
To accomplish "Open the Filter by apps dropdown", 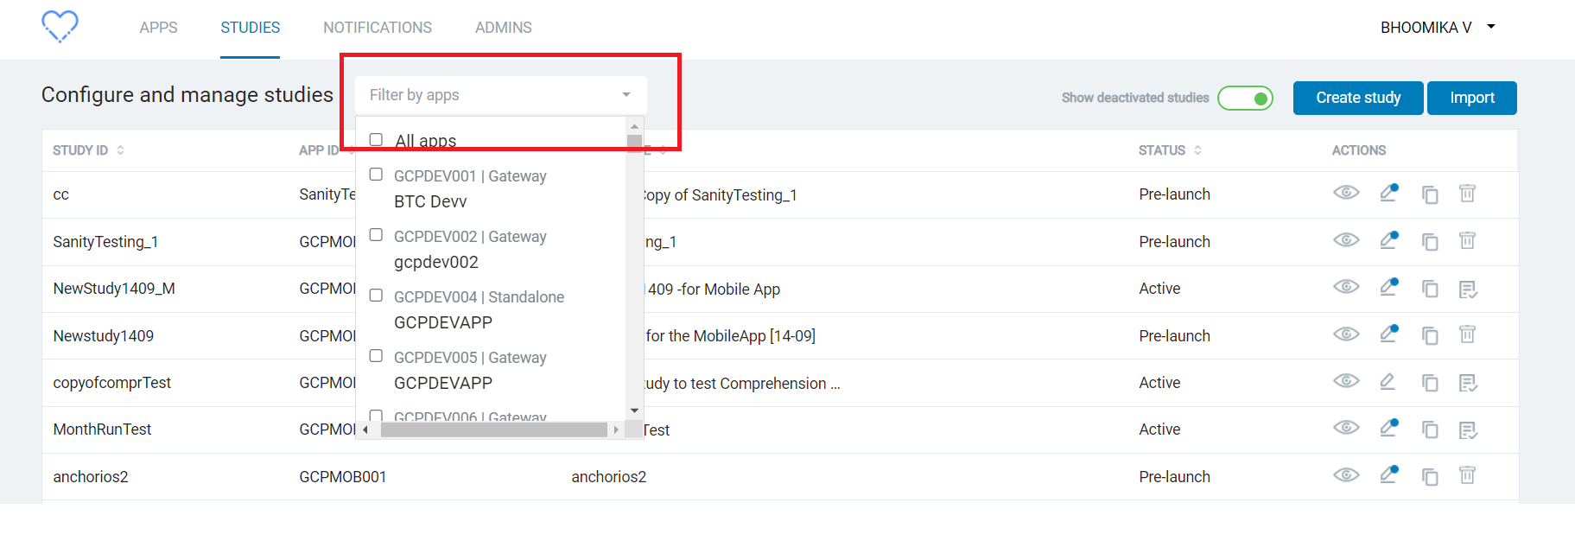I will click(500, 95).
